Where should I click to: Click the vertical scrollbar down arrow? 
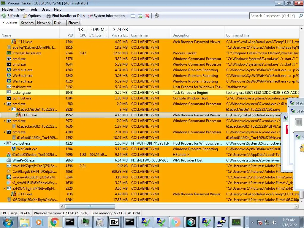click(302, 201)
